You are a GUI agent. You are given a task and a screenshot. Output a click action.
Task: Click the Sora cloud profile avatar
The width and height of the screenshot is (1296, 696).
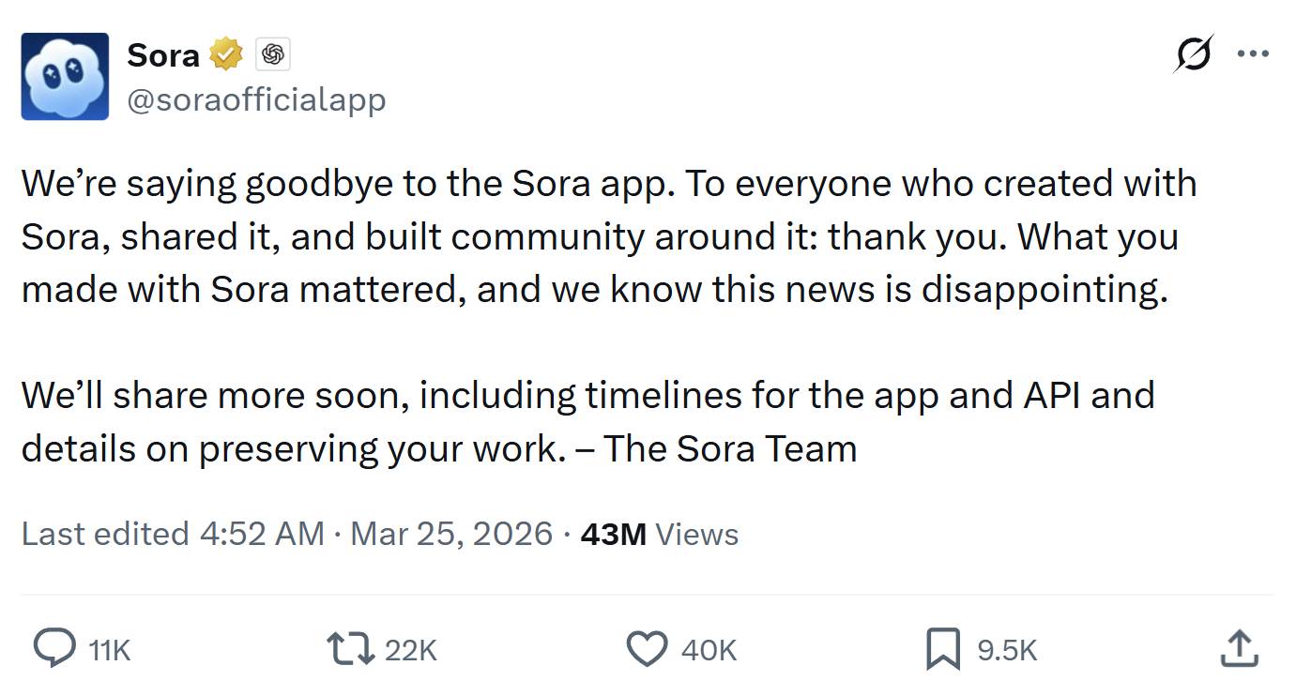(65, 76)
